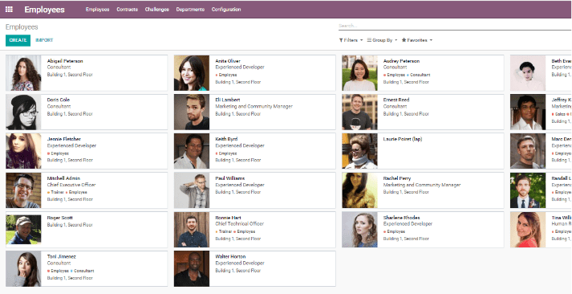Viewport: 572px width, 294px height.
Task: Open the Departments menu
Action: point(190,10)
